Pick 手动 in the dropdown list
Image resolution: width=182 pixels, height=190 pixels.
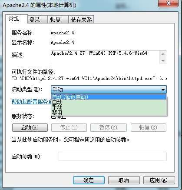point(109,107)
